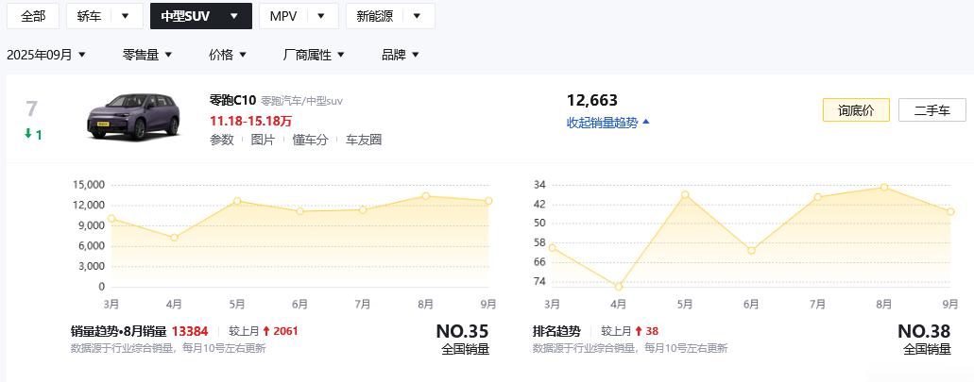
Task: Open the MPV category dropdown
Action: (299, 16)
